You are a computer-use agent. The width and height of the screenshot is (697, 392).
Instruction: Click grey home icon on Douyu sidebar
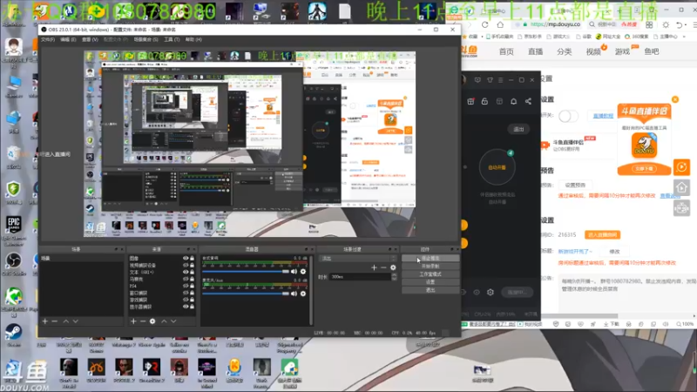tap(681, 187)
